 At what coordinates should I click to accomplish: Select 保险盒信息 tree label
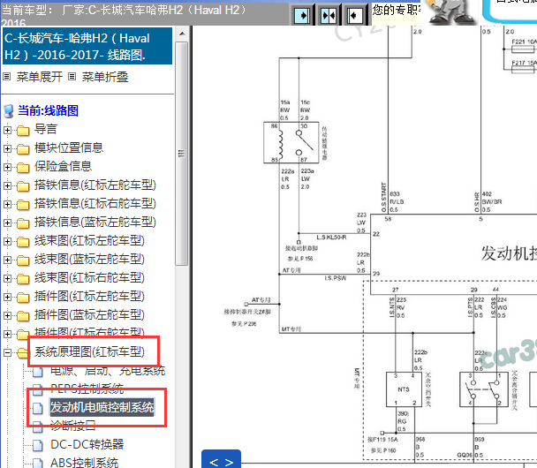[63, 166]
